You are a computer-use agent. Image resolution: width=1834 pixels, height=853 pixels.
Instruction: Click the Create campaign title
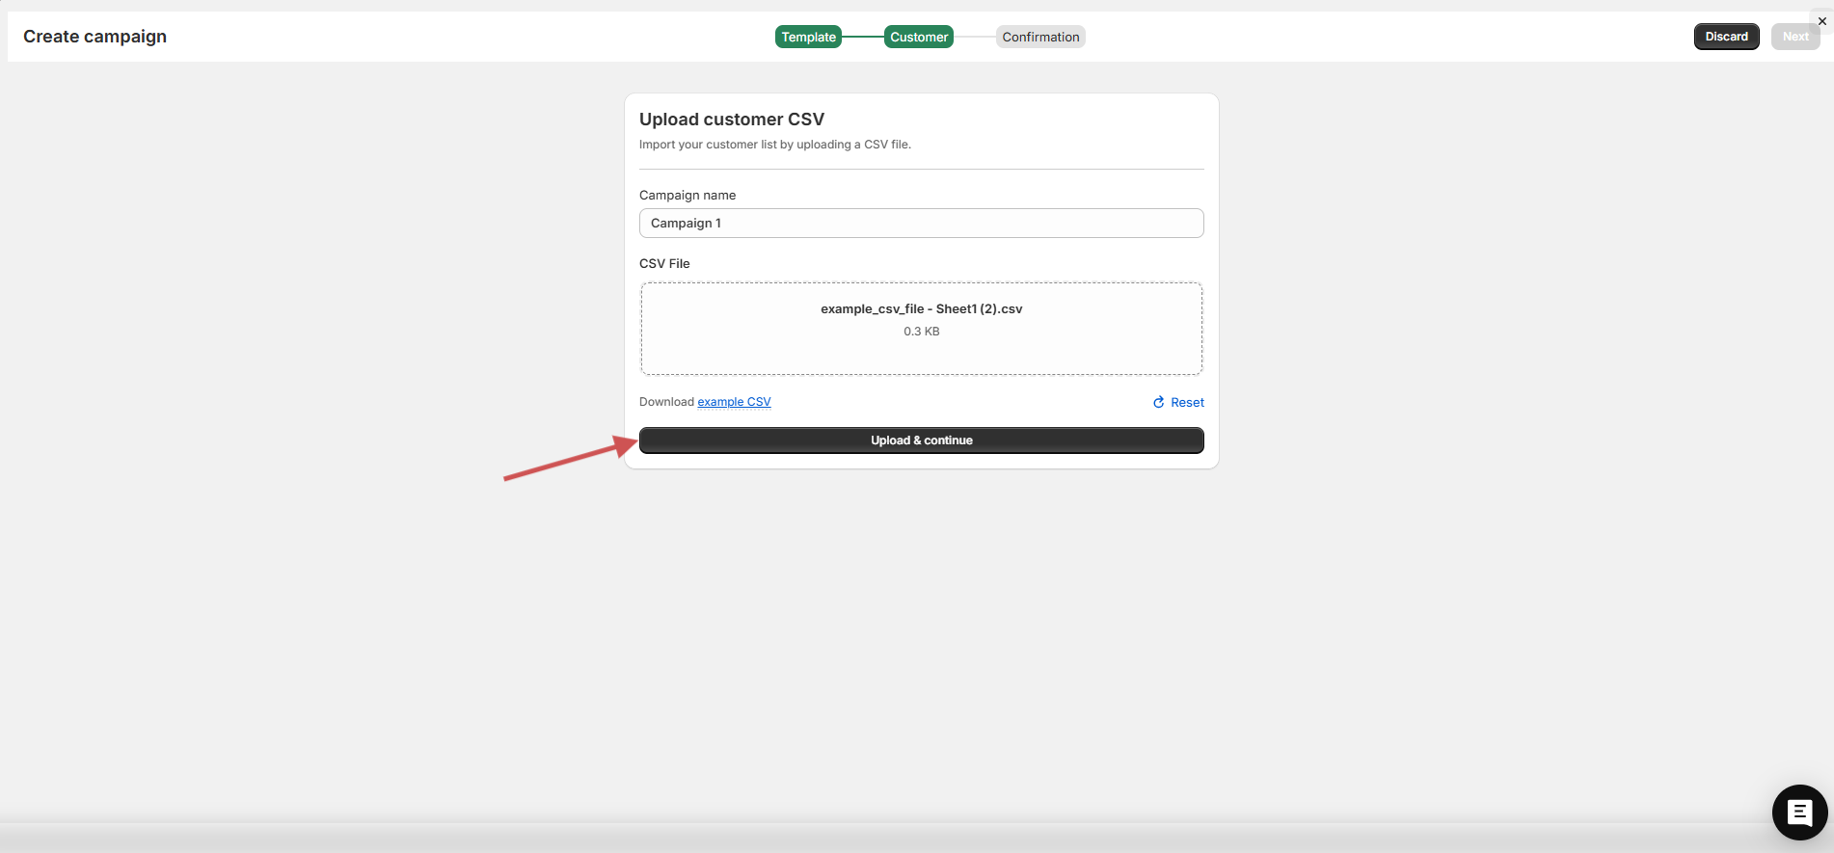(94, 37)
